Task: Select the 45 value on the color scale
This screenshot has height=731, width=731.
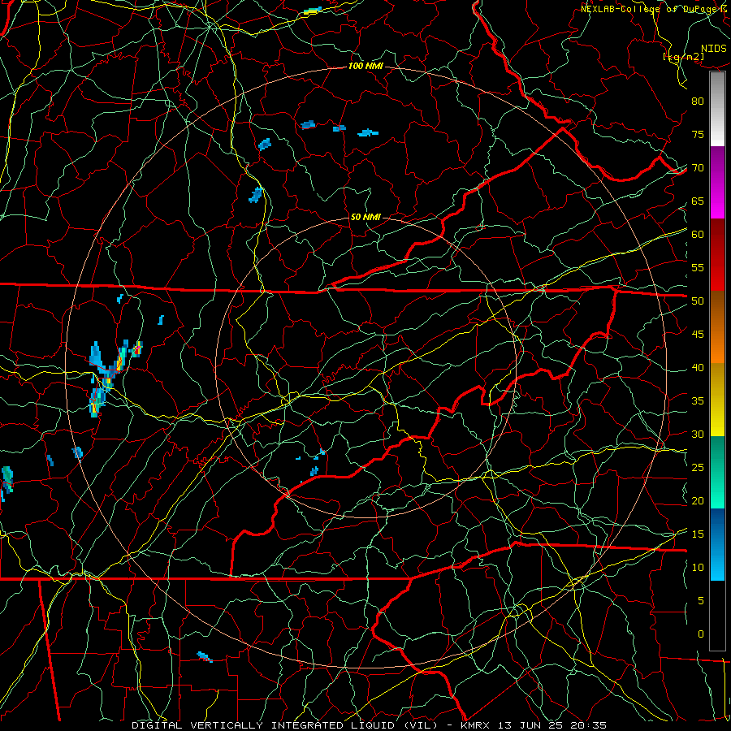Action: point(698,335)
